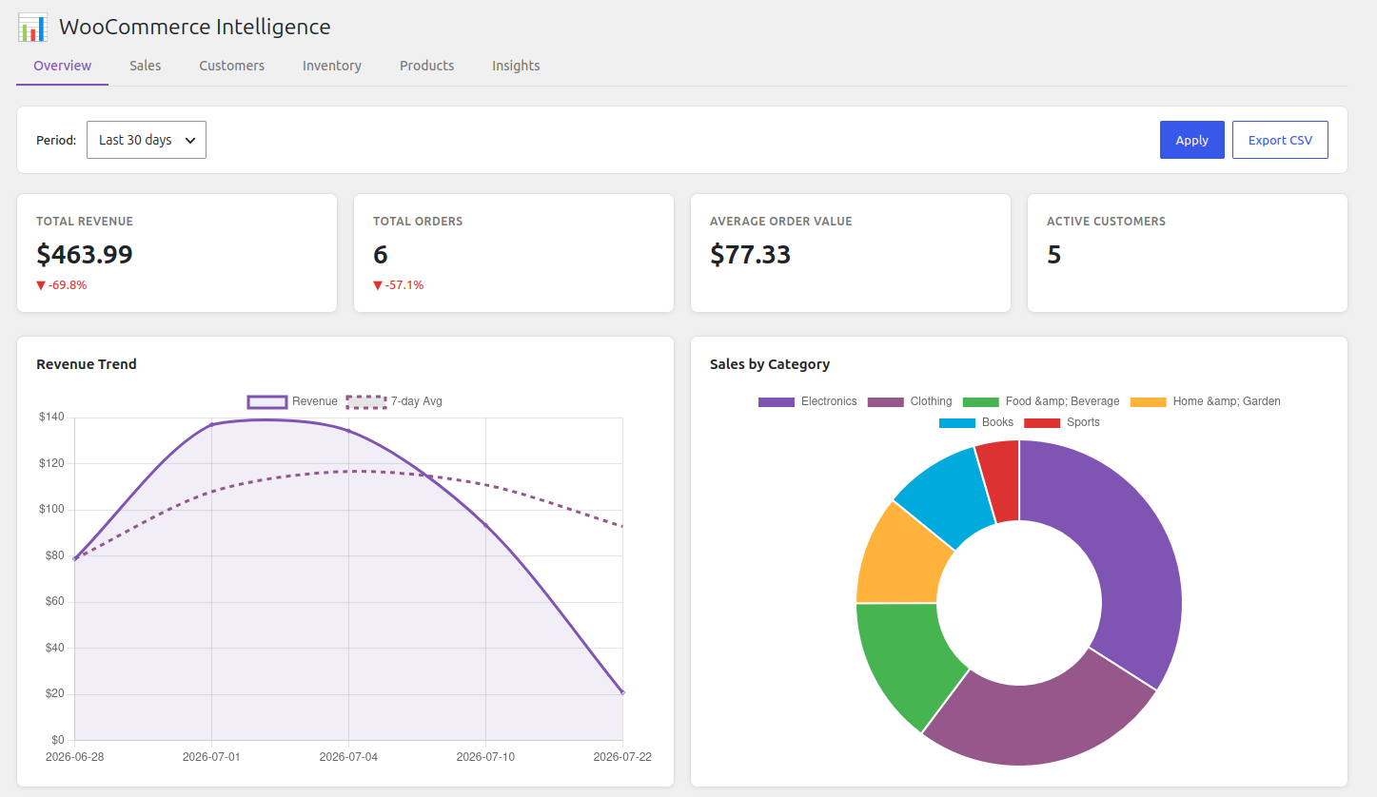The height and width of the screenshot is (797, 1377).
Task: Click the $80 y-axis label
Action: click(x=54, y=555)
